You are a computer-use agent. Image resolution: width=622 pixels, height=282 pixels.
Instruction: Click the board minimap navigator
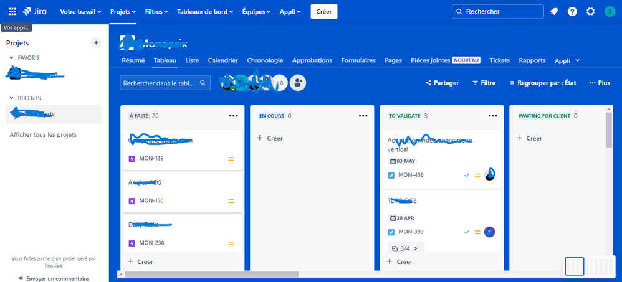pos(589,266)
